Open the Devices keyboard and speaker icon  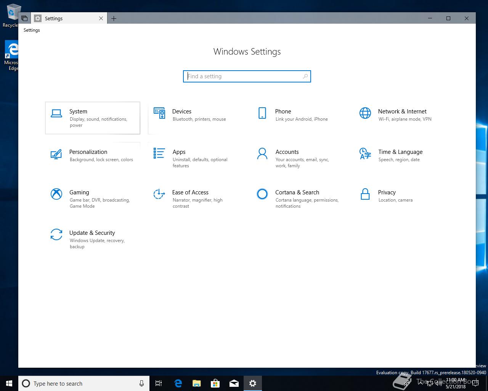pyautogui.click(x=159, y=113)
